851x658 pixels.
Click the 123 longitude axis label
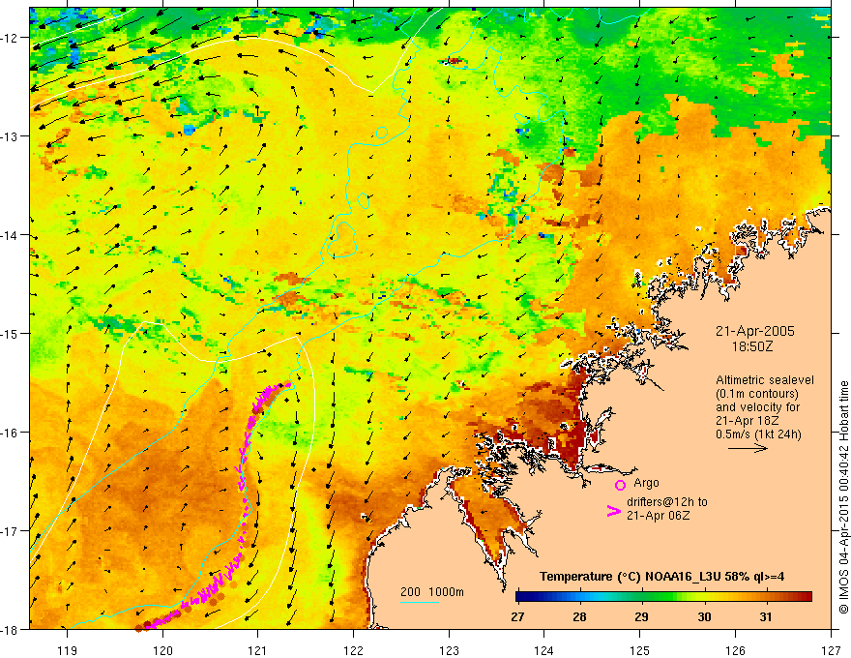pyautogui.click(x=449, y=650)
